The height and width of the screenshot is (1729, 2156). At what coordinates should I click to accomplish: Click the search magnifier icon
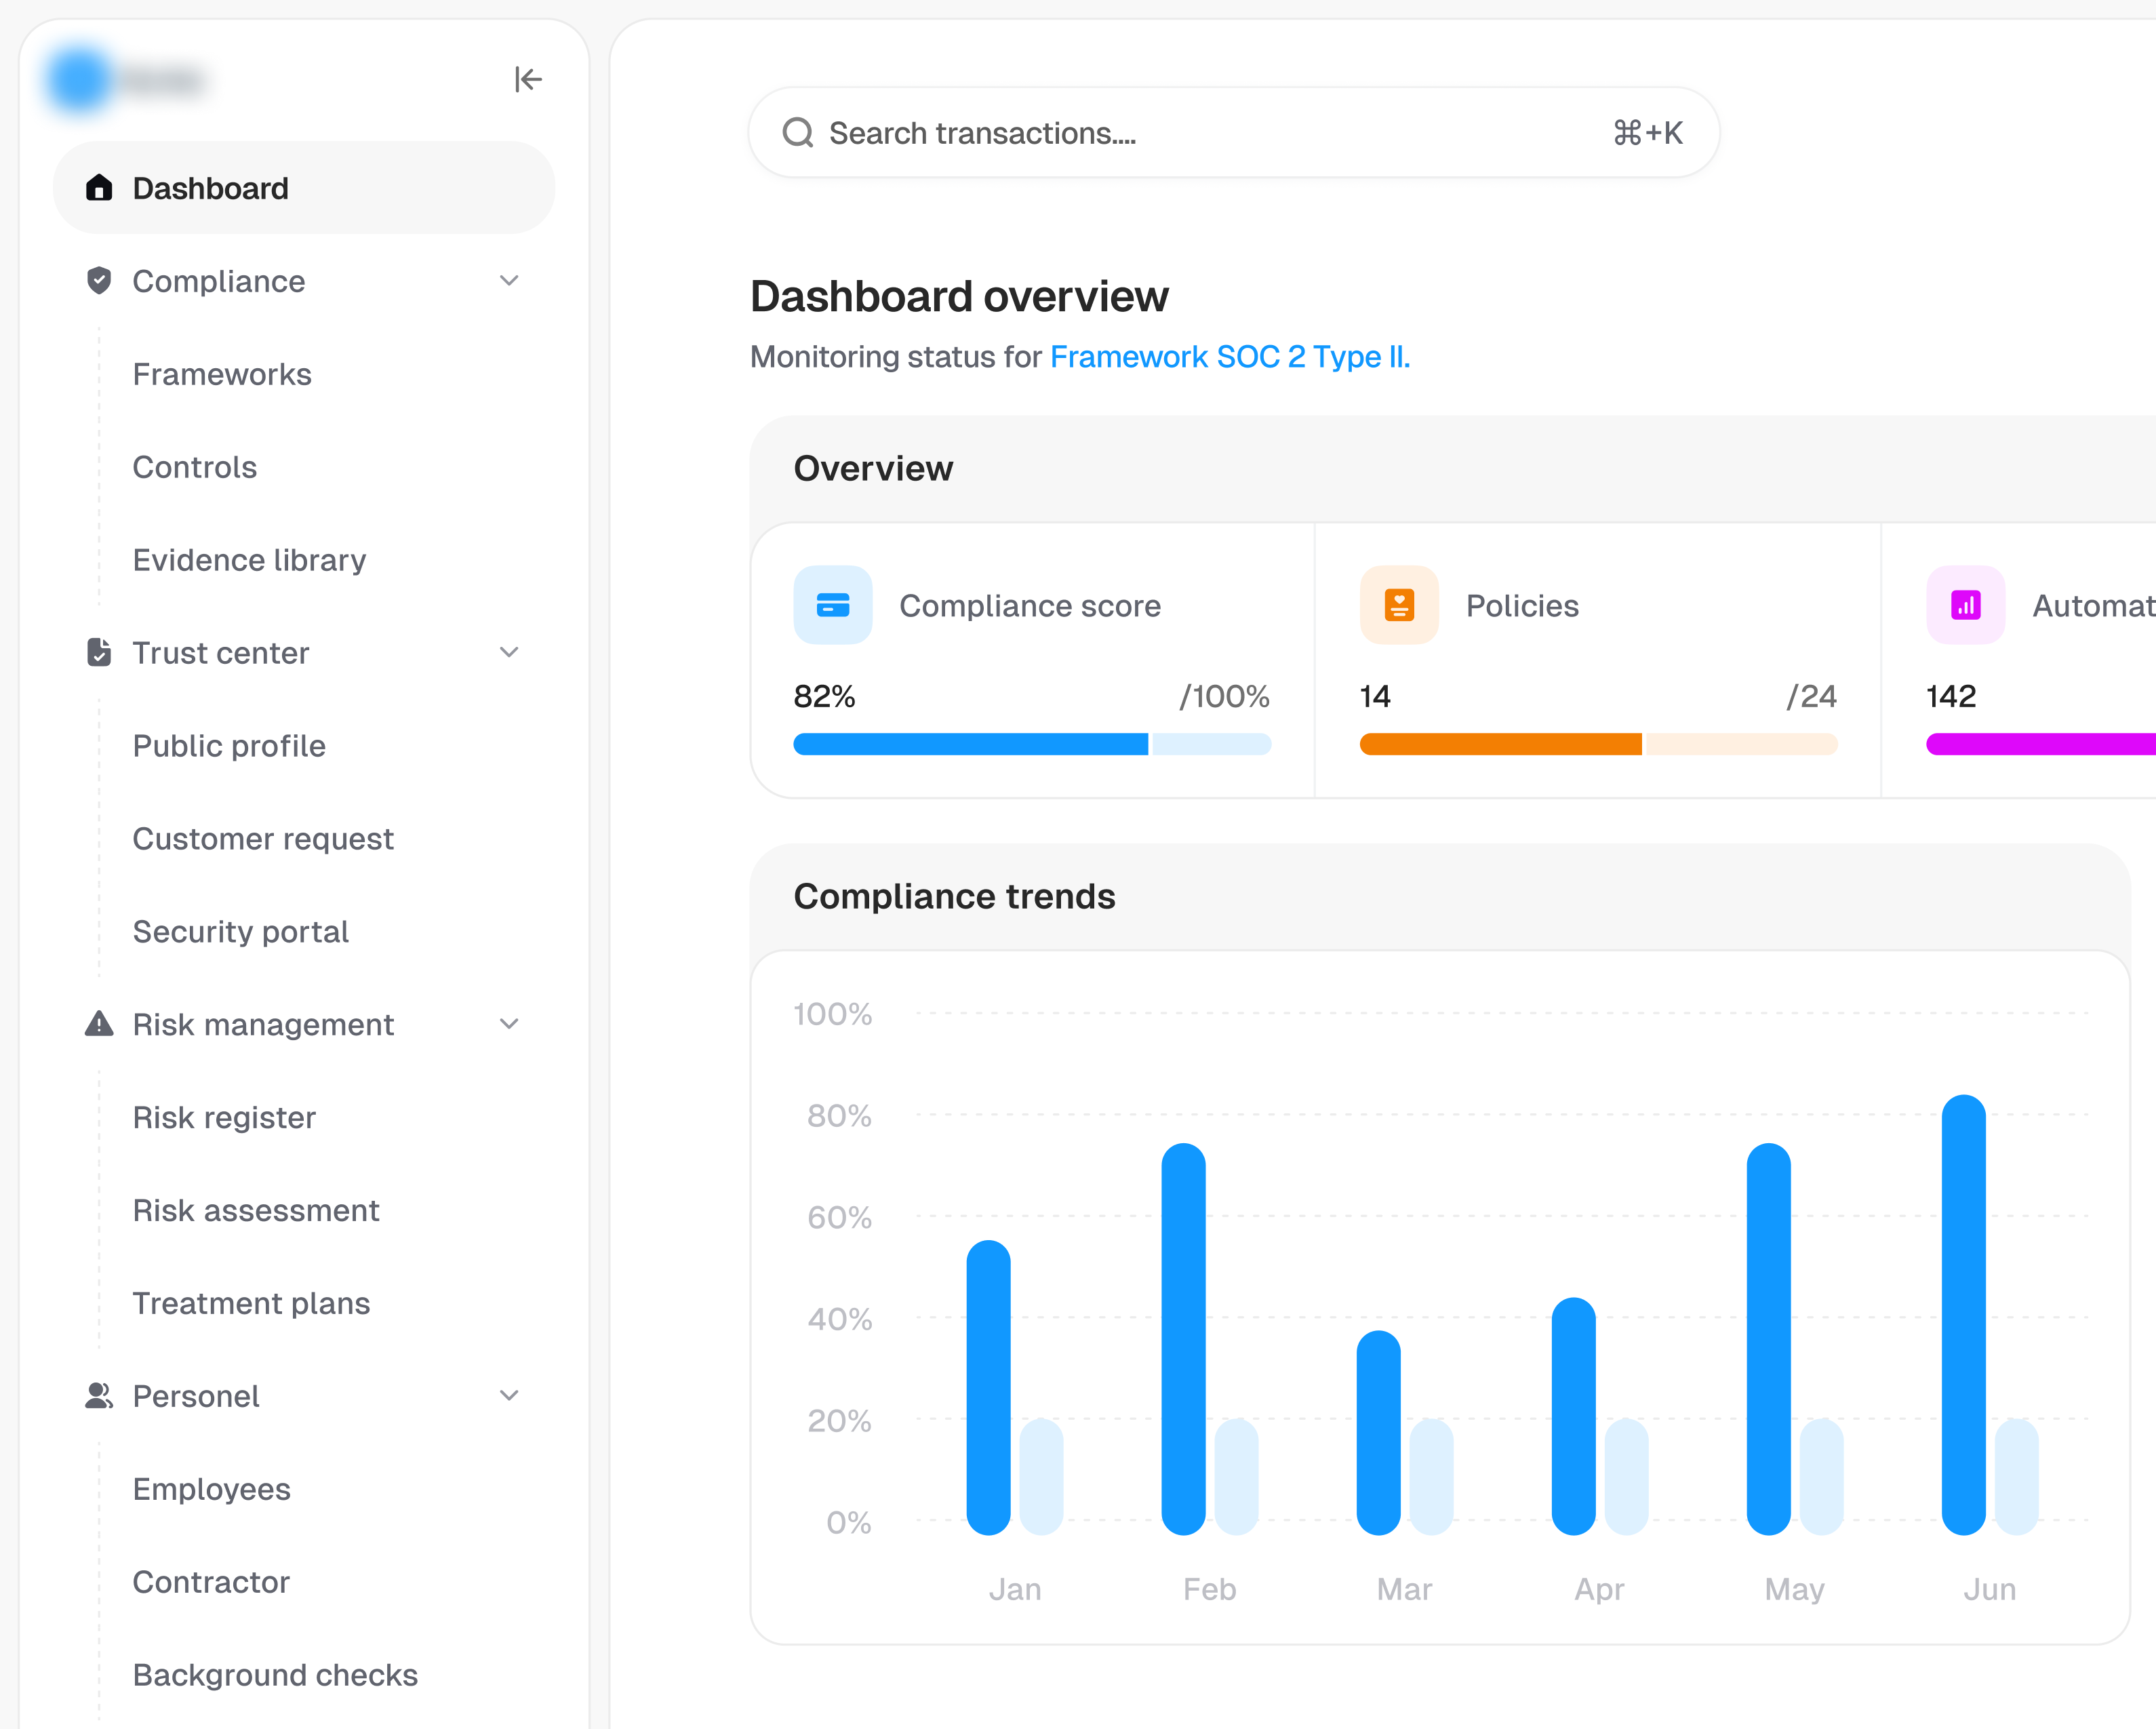[798, 133]
